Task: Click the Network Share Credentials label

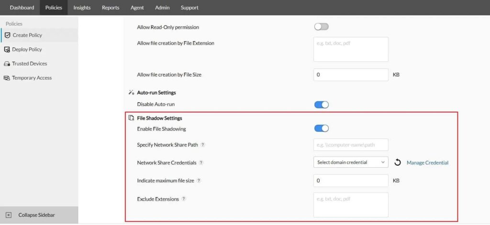Action: click(167, 162)
